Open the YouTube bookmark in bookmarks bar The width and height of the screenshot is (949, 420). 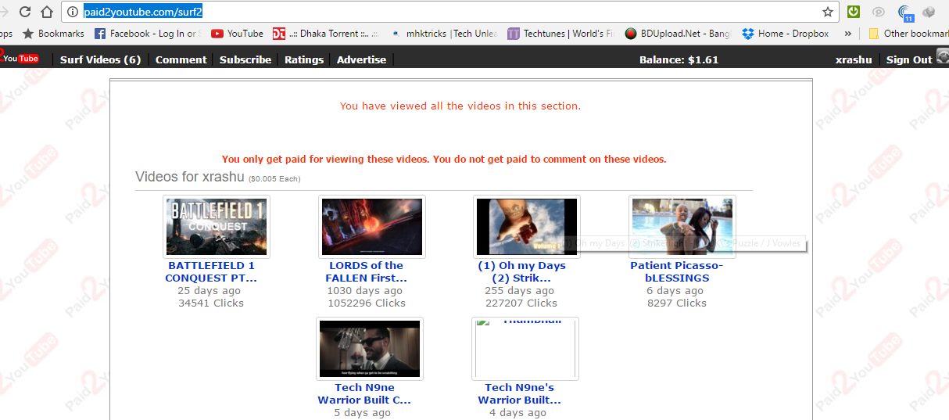click(x=237, y=34)
